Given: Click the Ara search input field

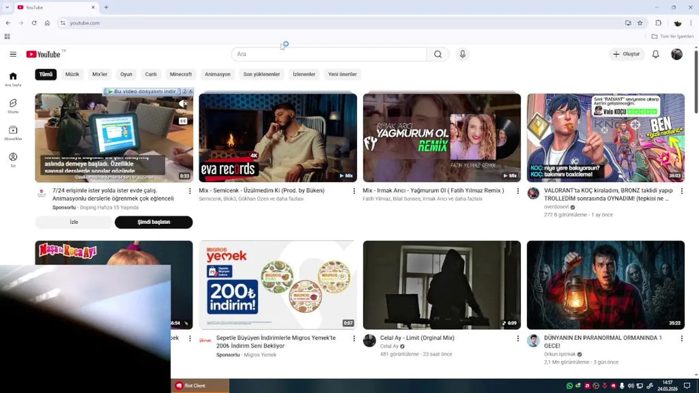Looking at the screenshot, I should pyautogui.click(x=329, y=54).
